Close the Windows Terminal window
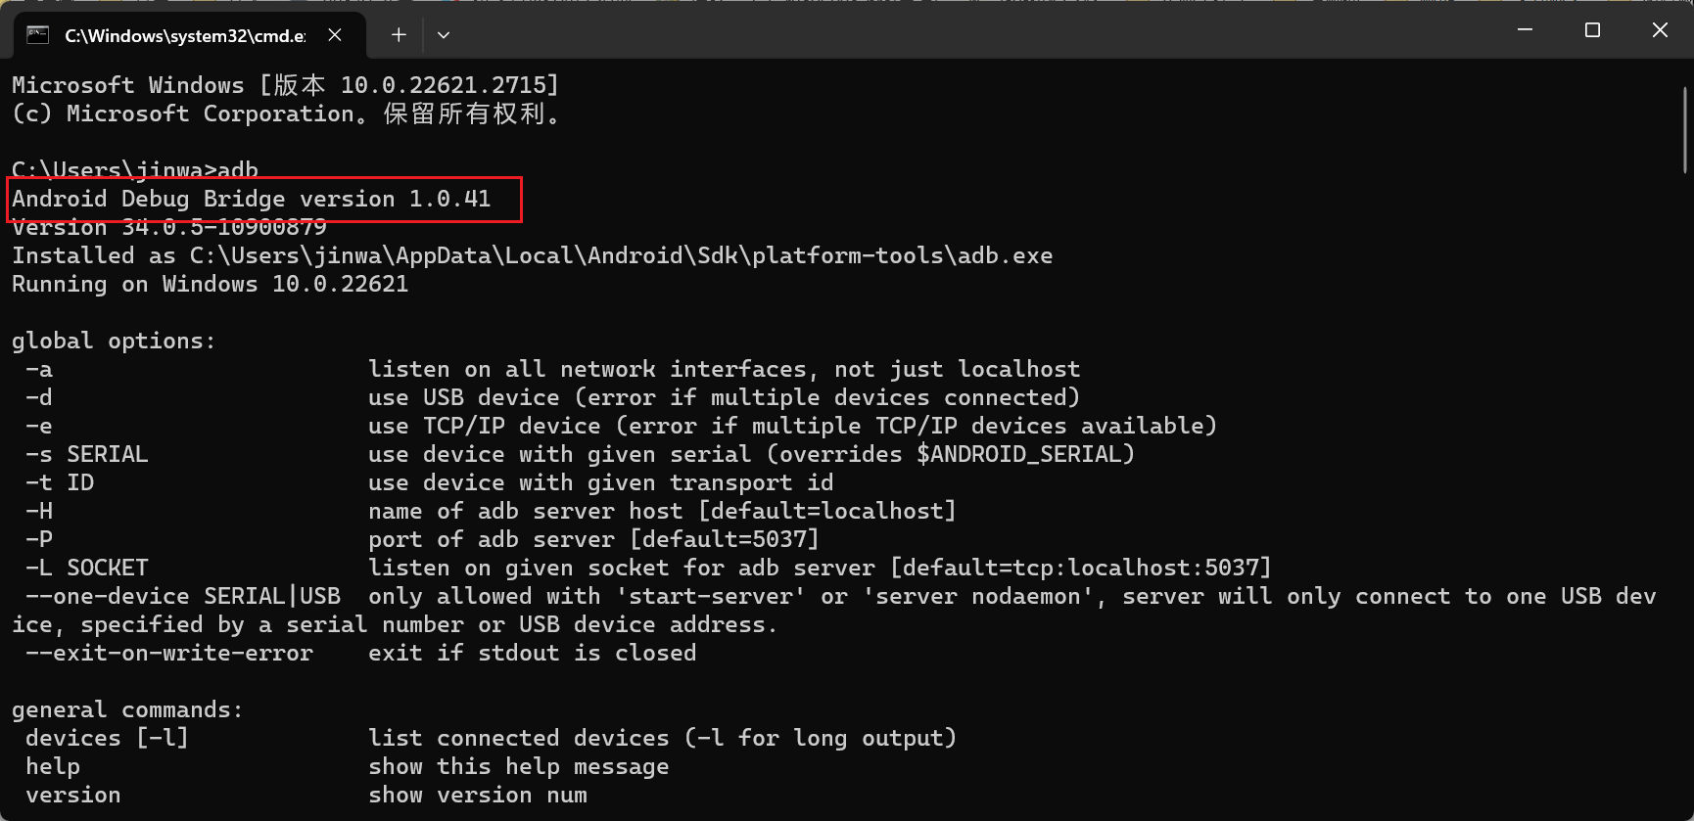 (x=1660, y=30)
